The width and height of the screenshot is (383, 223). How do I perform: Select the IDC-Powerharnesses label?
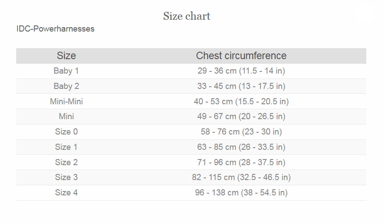click(55, 29)
